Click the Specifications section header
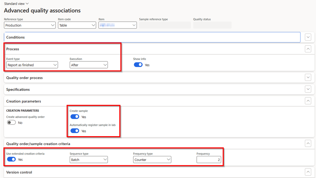 (x=18, y=90)
